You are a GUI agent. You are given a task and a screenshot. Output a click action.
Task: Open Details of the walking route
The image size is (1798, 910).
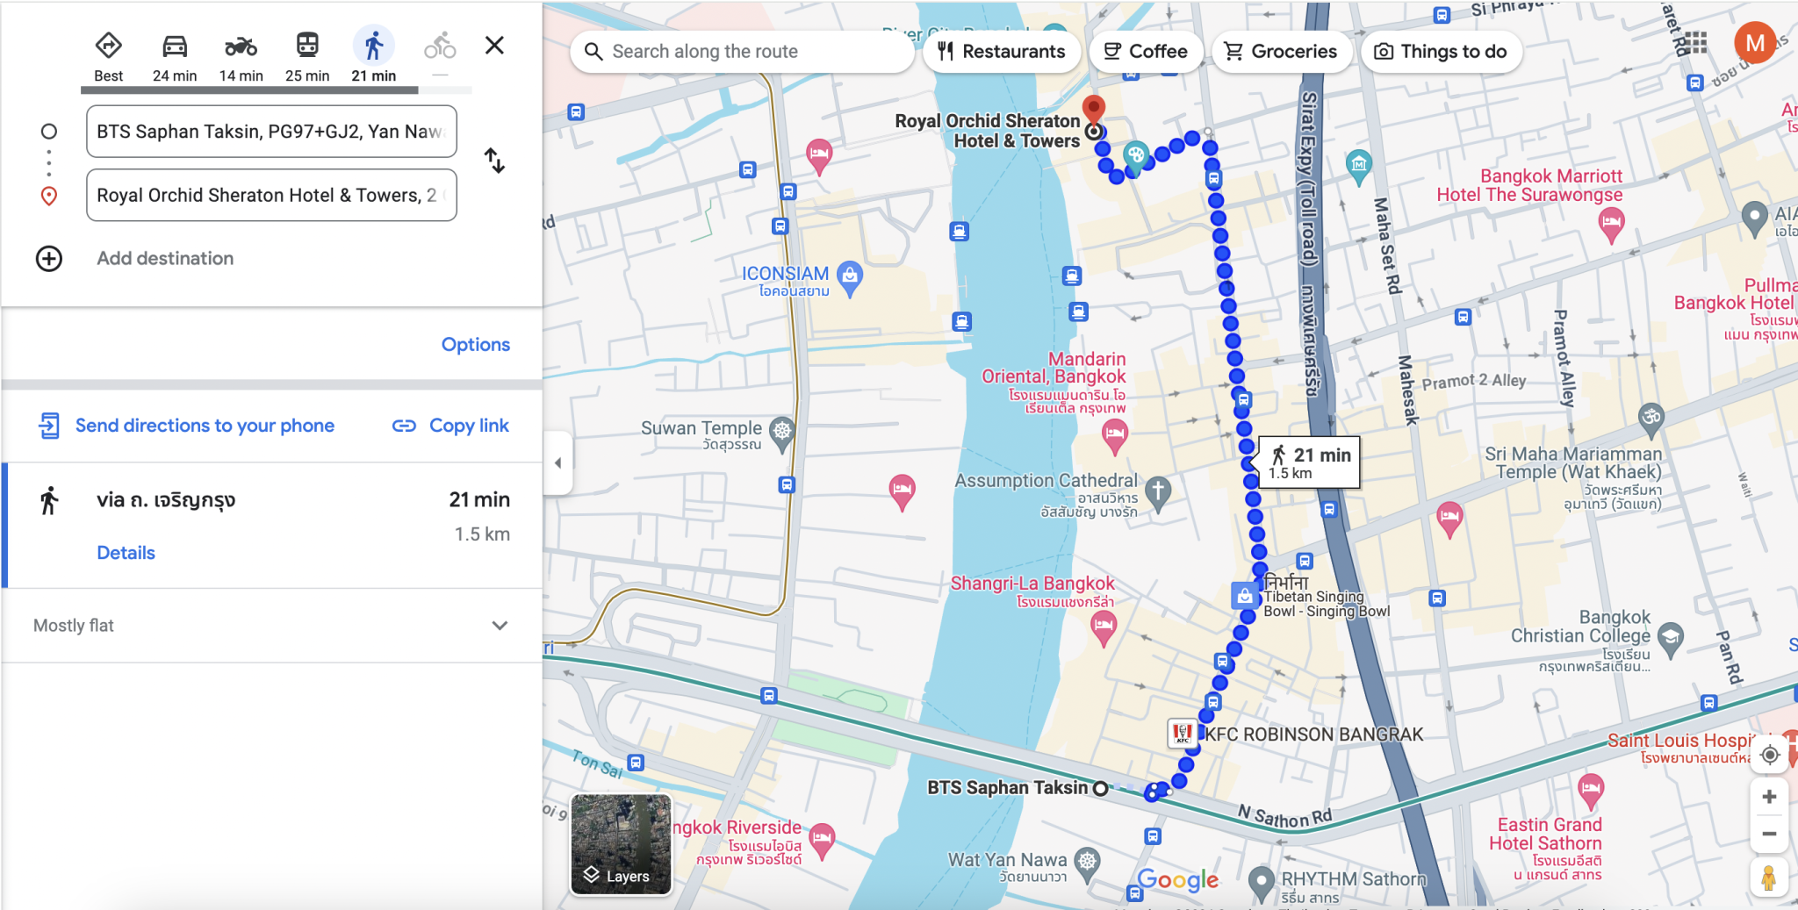pos(126,553)
